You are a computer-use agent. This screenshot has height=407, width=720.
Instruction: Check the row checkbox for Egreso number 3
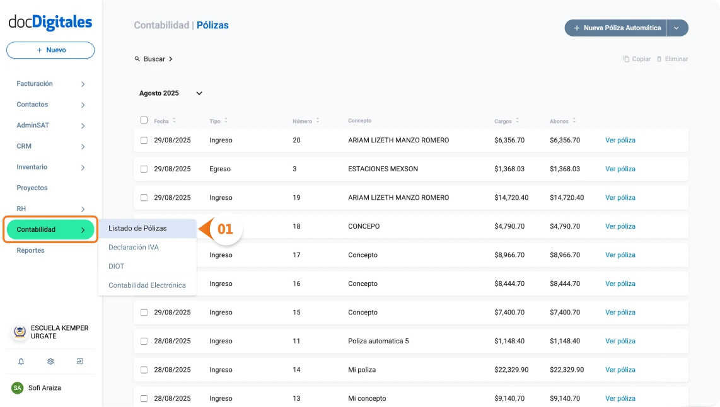click(143, 169)
